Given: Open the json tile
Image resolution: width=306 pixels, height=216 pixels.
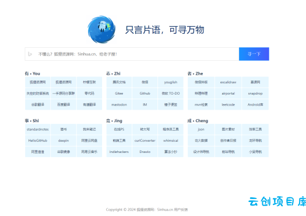Looking at the screenshot, I should tap(201, 129).
